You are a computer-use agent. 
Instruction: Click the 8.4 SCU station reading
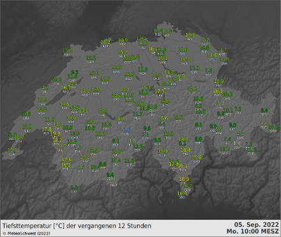point(264,111)
